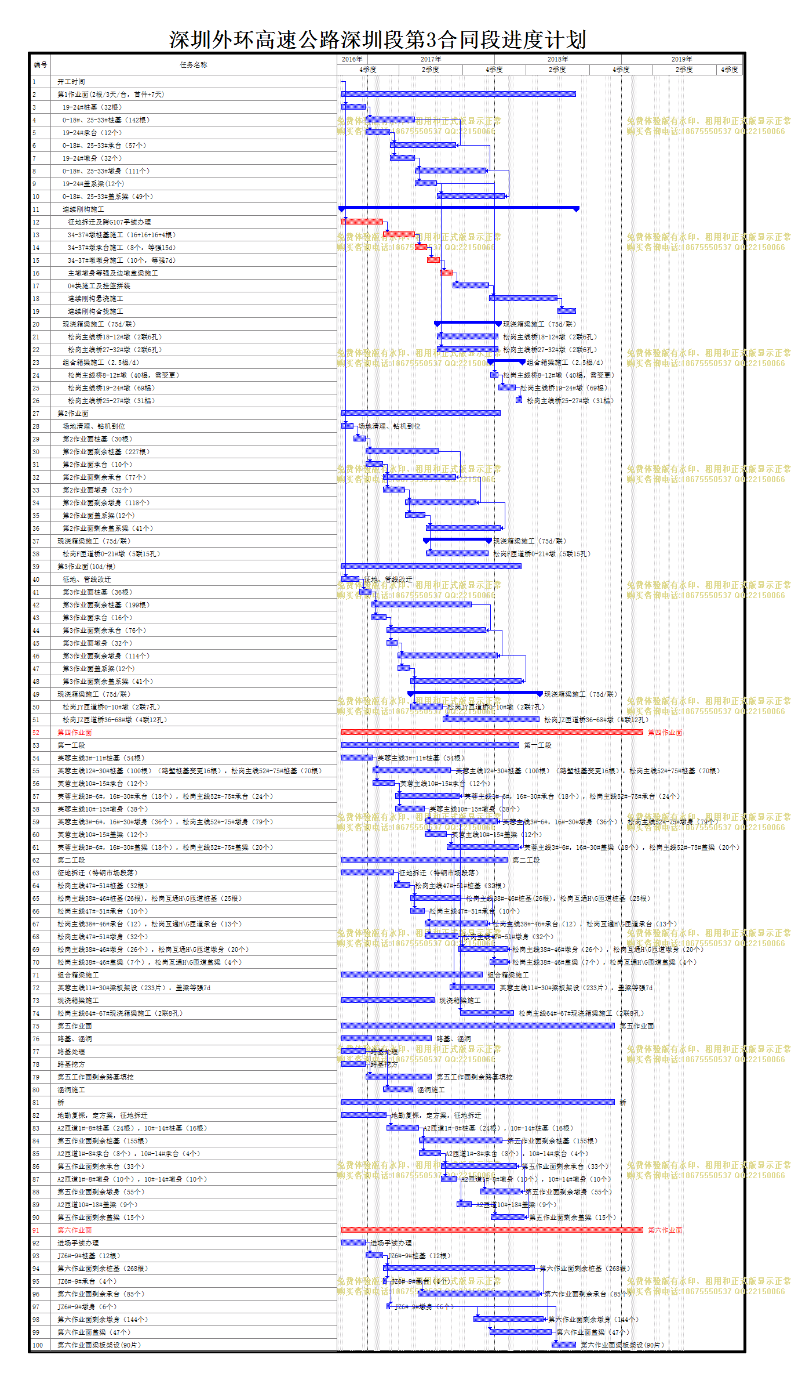Click the chart title 深圳外环高速公路深圳段第3合同段进度计划
The height and width of the screenshot is (1380, 791).
(x=378, y=40)
